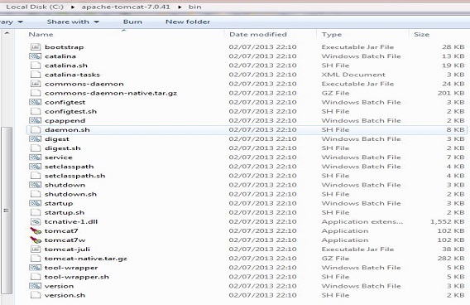Select the digest.sh file name
Screen dimensions: 470x305
63,148
